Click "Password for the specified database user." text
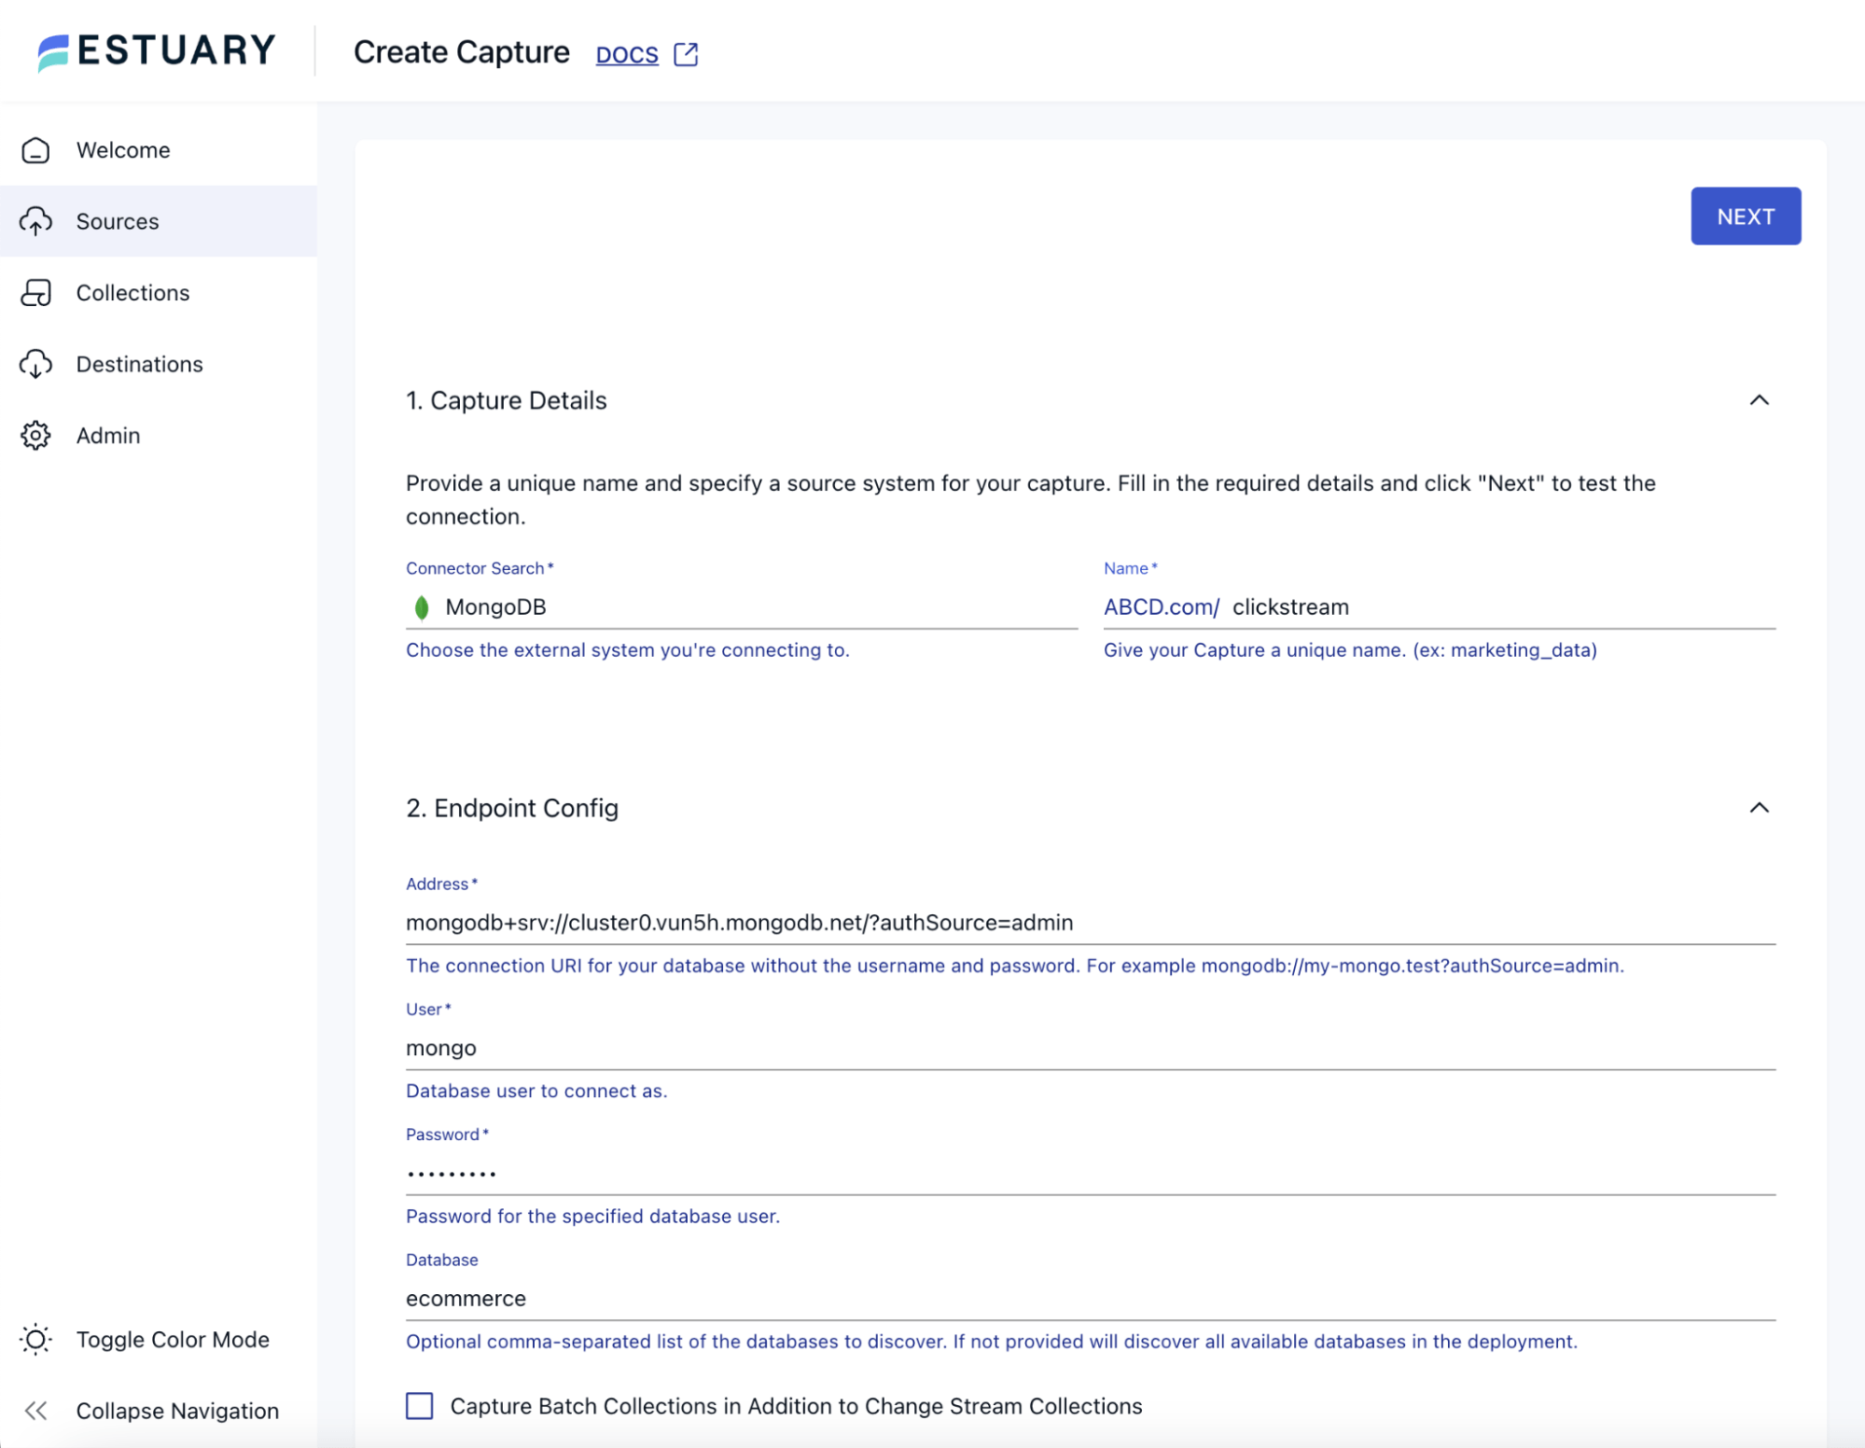Image resolution: width=1865 pixels, height=1448 pixels. pos(592,1216)
